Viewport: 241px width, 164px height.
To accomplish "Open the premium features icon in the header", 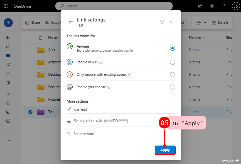I will [x=199, y=6].
